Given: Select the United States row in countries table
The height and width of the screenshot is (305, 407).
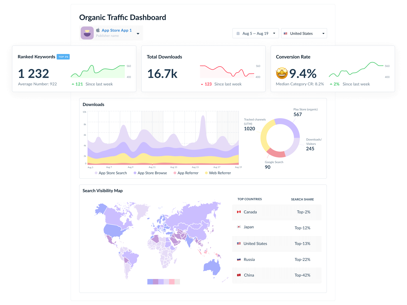Looking at the screenshot, I should coord(277,243).
